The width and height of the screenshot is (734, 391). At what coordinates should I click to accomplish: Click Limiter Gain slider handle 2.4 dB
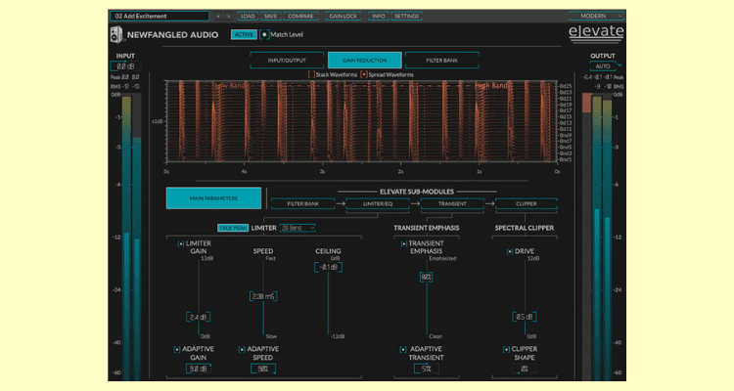[198, 317]
